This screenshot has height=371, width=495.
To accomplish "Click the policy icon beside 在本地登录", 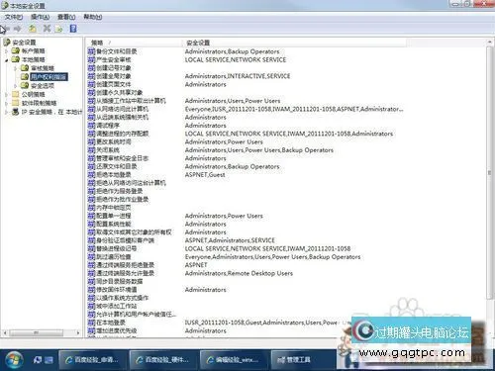I will tap(91, 323).
